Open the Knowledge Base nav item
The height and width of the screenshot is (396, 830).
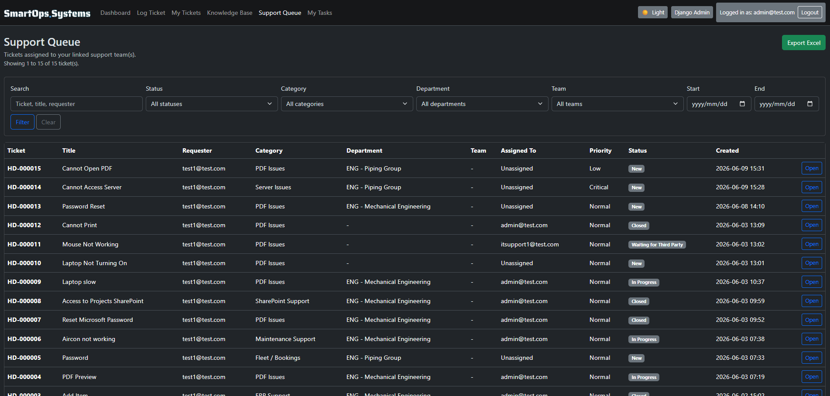pyautogui.click(x=230, y=13)
